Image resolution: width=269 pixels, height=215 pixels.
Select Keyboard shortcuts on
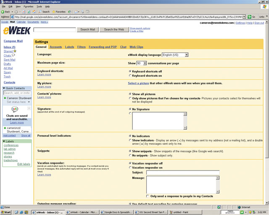tap(130, 76)
